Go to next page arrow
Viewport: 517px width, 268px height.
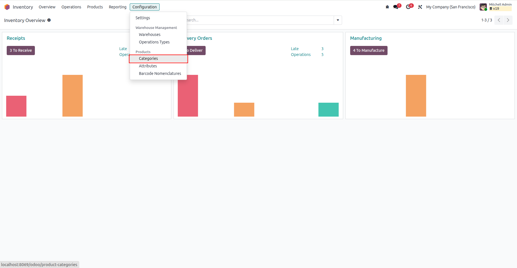(508, 20)
